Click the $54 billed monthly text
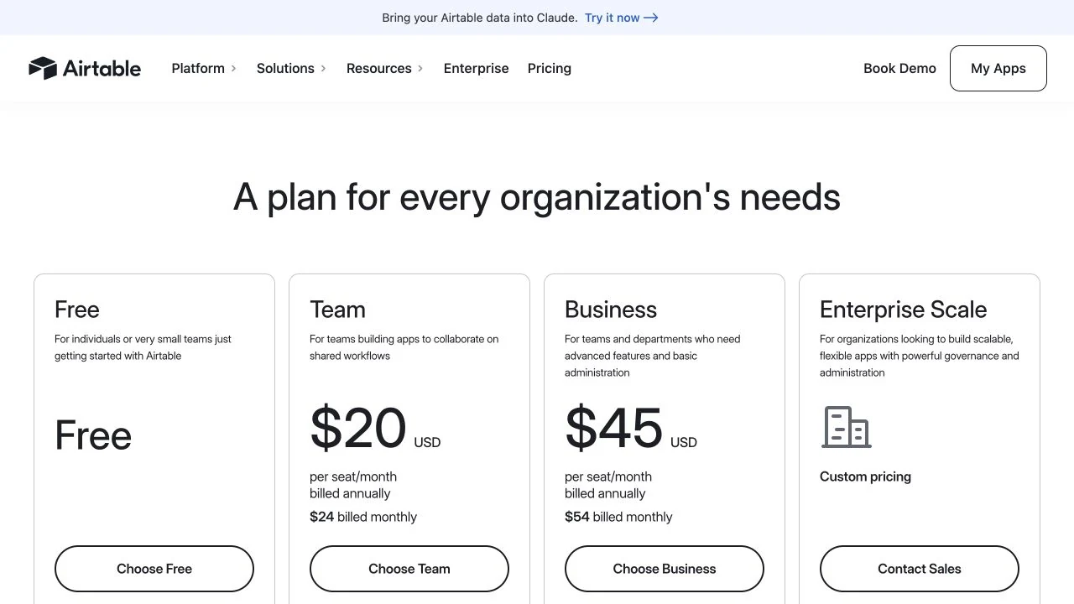 (618, 517)
